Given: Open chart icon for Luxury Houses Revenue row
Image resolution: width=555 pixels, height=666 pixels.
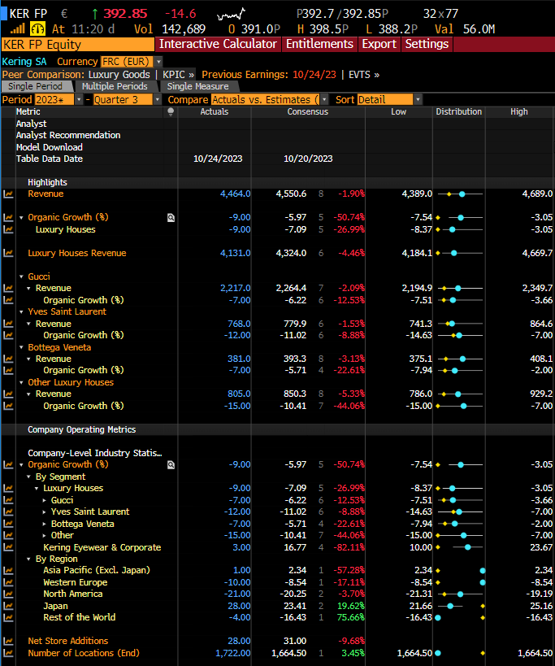Looking at the screenshot, I should pyautogui.click(x=8, y=253).
